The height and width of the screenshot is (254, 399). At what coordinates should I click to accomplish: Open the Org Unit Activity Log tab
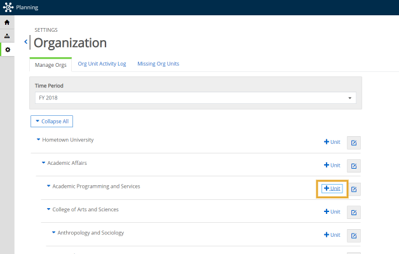[102, 64]
